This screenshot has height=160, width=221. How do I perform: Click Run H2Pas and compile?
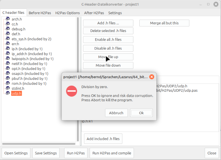click(112, 153)
